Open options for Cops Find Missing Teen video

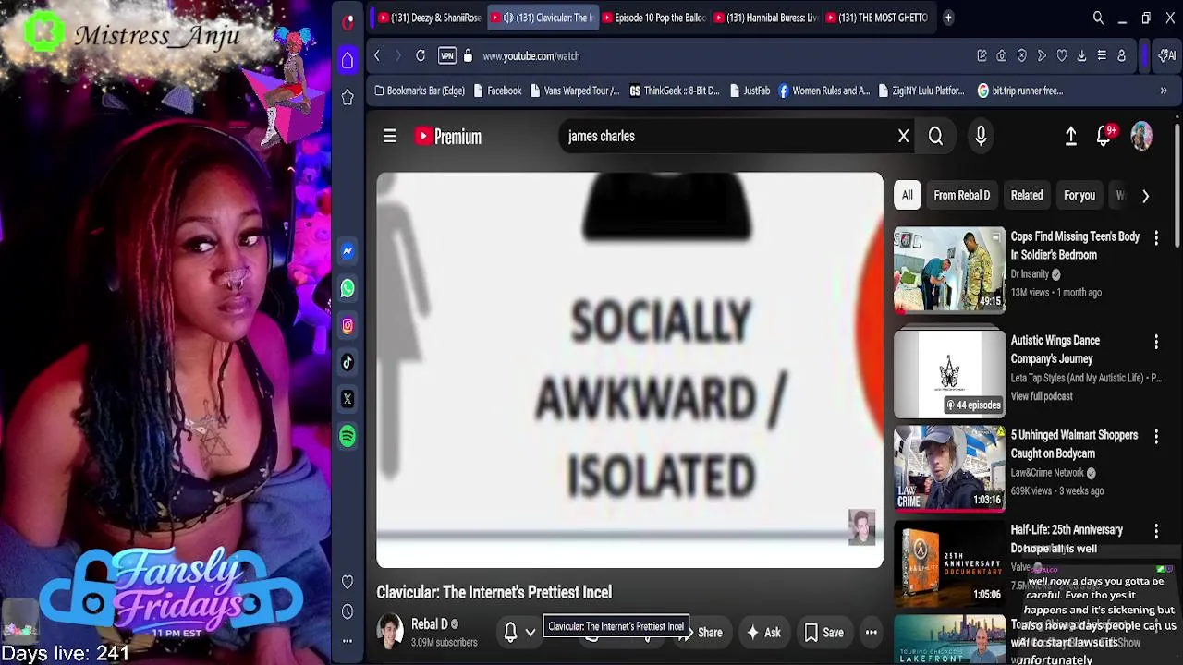pyautogui.click(x=1156, y=238)
